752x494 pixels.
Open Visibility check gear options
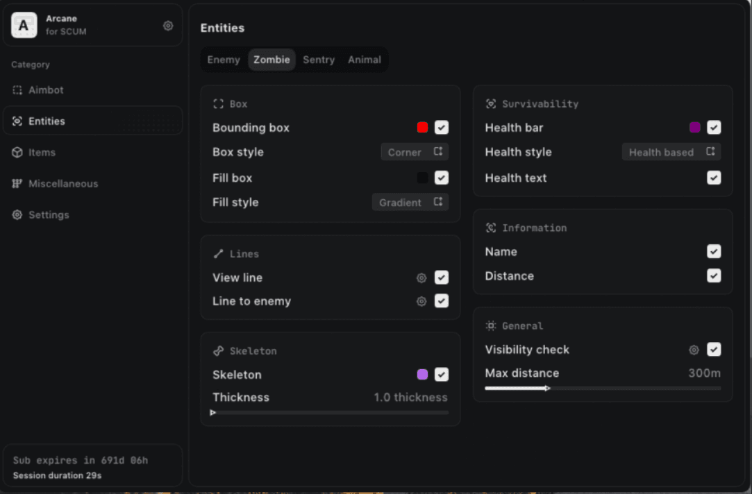694,350
